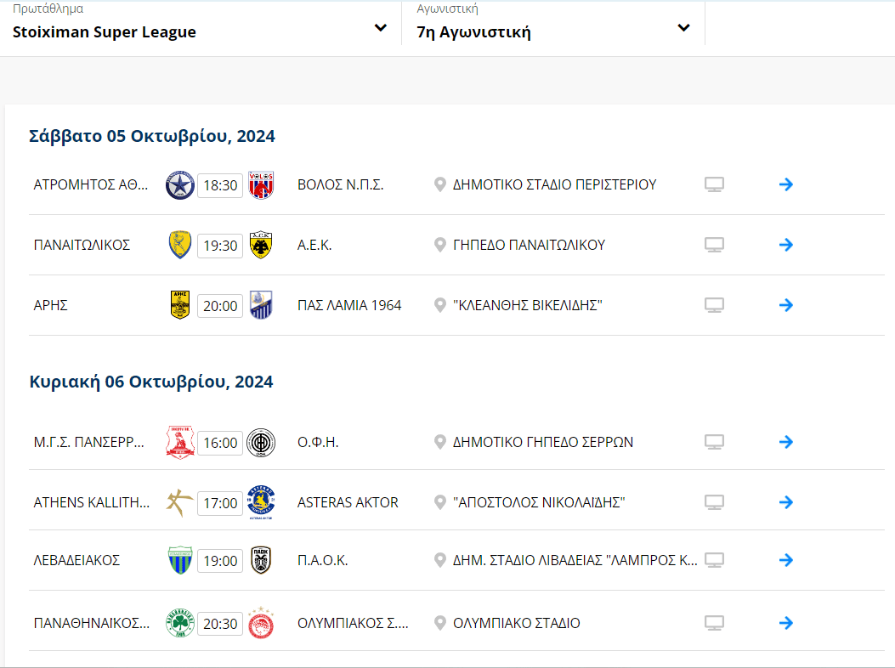Click Asteras Aktor team logo

(x=260, y=502)
